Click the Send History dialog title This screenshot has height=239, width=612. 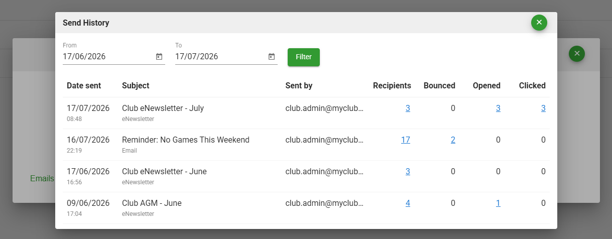coord(86,23)
